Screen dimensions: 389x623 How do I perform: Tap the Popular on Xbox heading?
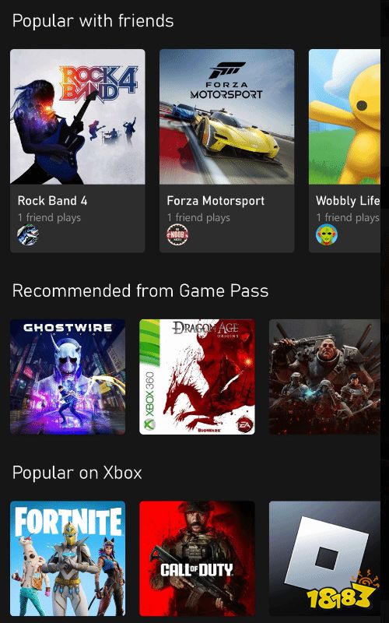[77, 473]
